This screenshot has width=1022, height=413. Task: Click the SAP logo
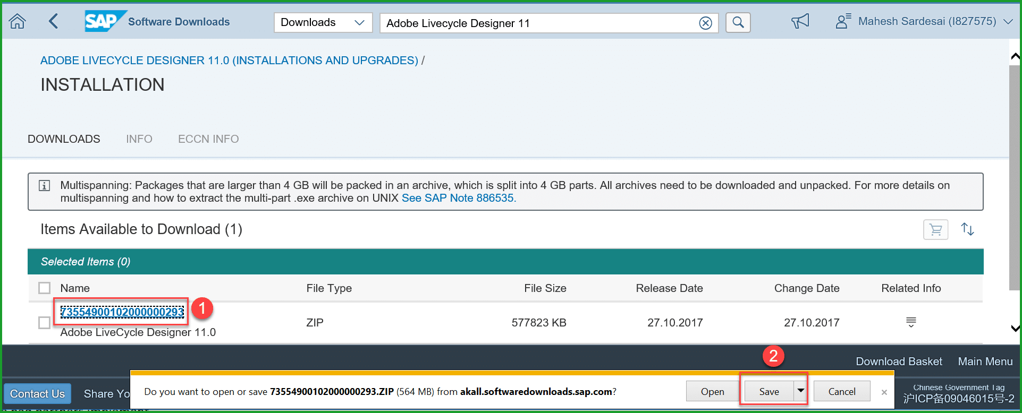click(105, 21)
